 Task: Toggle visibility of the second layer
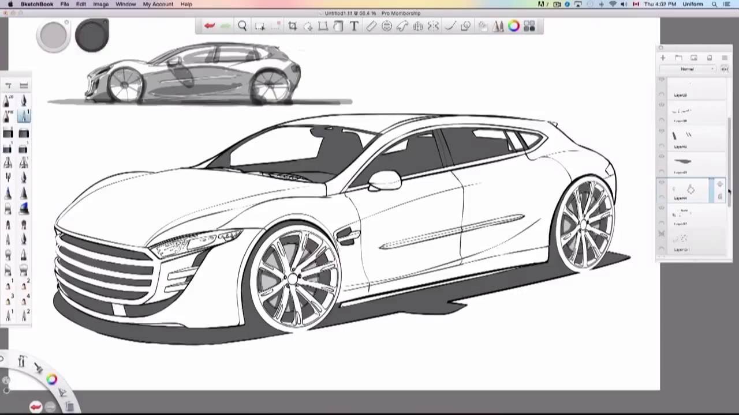tap(662, 105)
